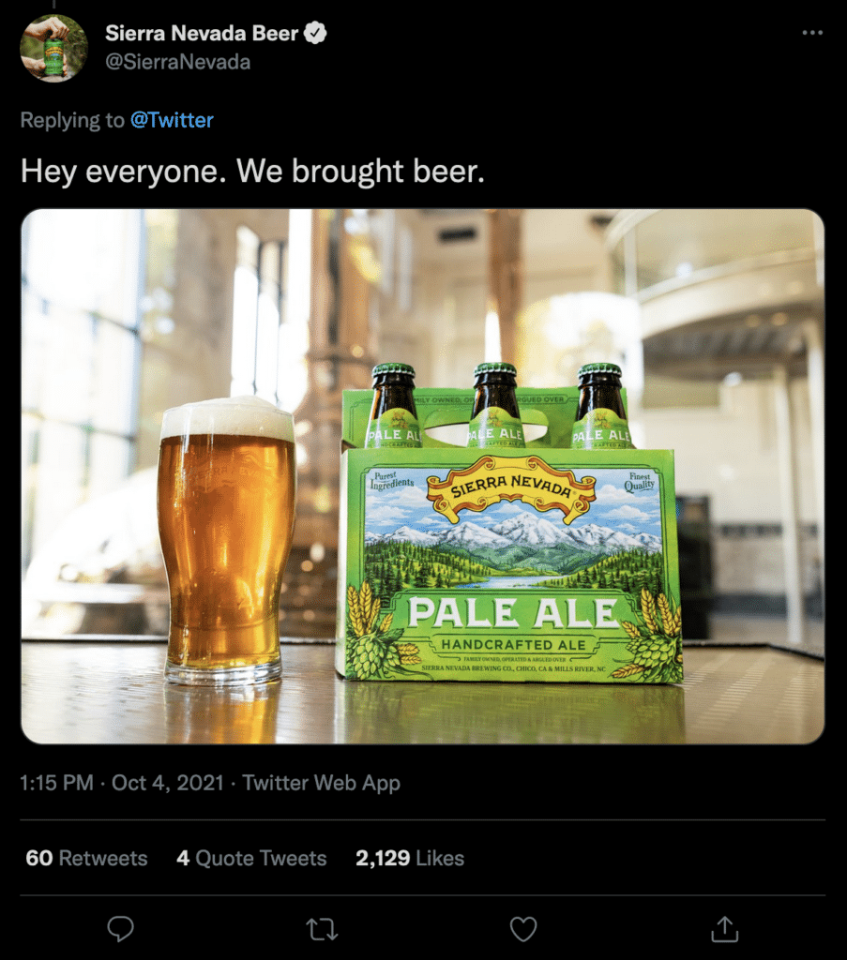Click the Sierra Nevada Beer display name
This screenshot has width=847, height=960.
click(201, 34)
